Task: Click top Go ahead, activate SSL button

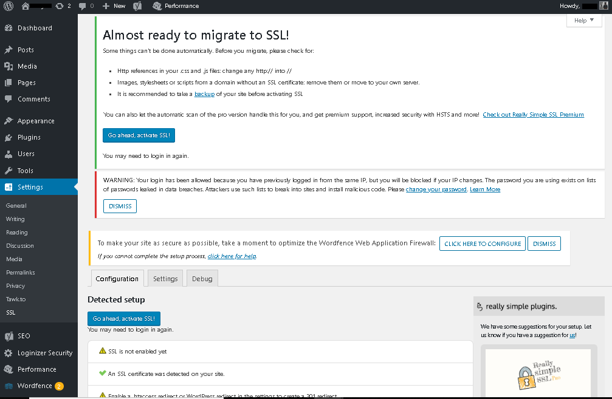Action: [139, 135]
